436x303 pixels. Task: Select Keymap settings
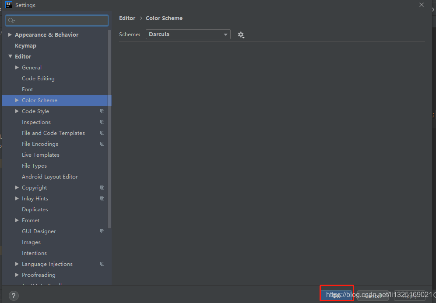pyautogui.click(x=25, y=46)
